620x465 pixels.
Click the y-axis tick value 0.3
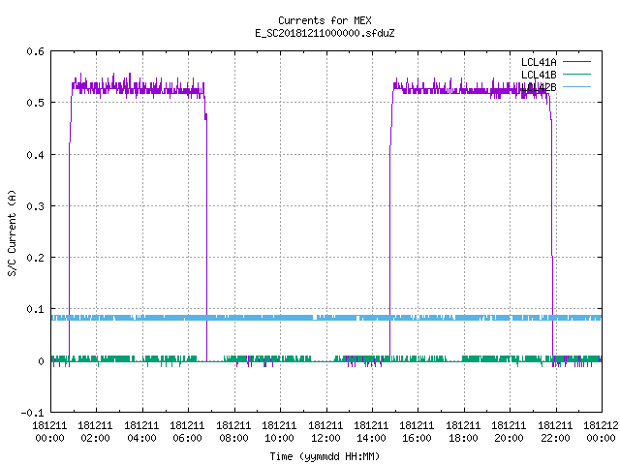pos(35,206)
